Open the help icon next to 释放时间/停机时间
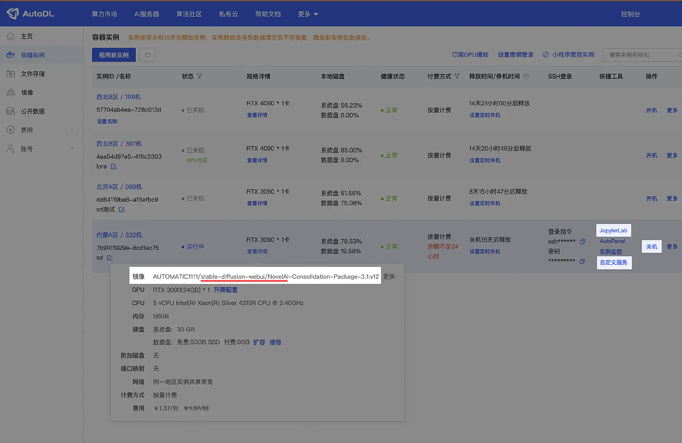The width and height of the screenshot is (682, 443). [526, 76]
